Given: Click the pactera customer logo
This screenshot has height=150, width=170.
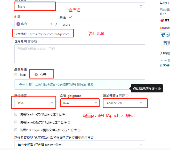Looking at the screenshot, I should pyautogui.click(x=165, y=43).
